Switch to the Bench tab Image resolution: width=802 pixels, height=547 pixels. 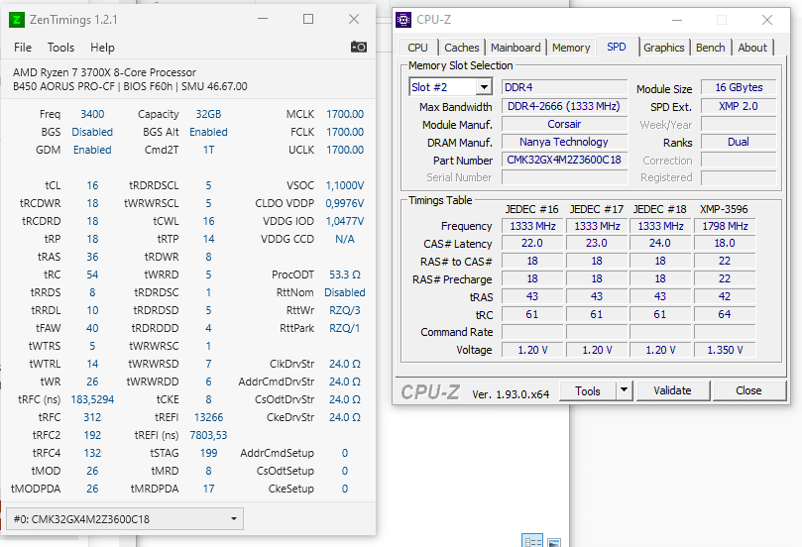[x=711, y=48]
